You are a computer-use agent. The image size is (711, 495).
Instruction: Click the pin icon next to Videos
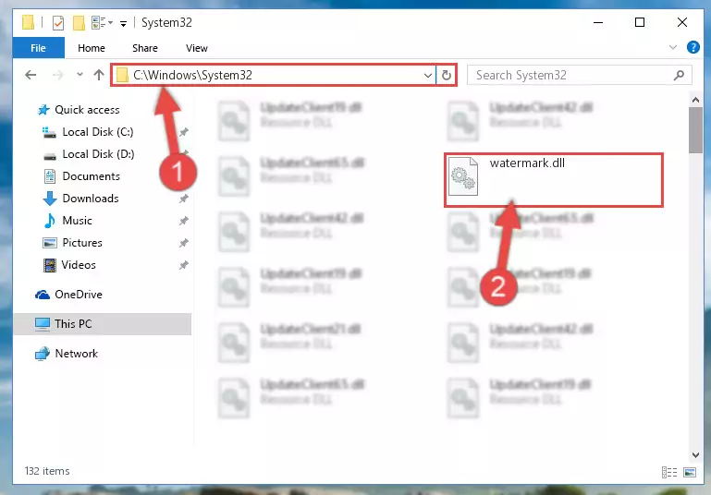tap(184, 265)
